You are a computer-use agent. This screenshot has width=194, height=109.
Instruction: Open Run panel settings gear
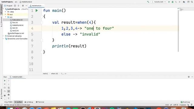pyautogui.click(x=189, y=77)
